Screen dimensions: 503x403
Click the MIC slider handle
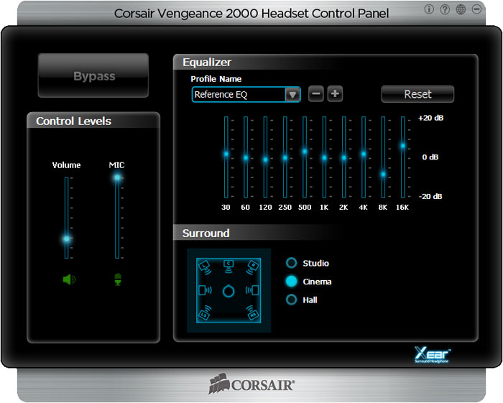(117, 177)
